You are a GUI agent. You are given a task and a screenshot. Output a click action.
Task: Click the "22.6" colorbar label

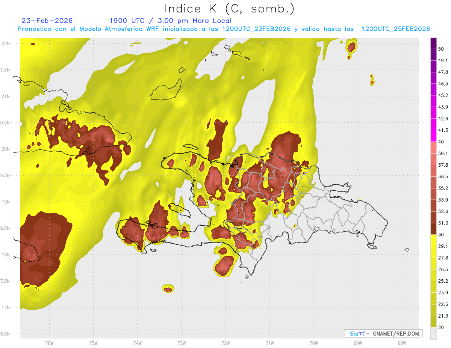[443, 304]
